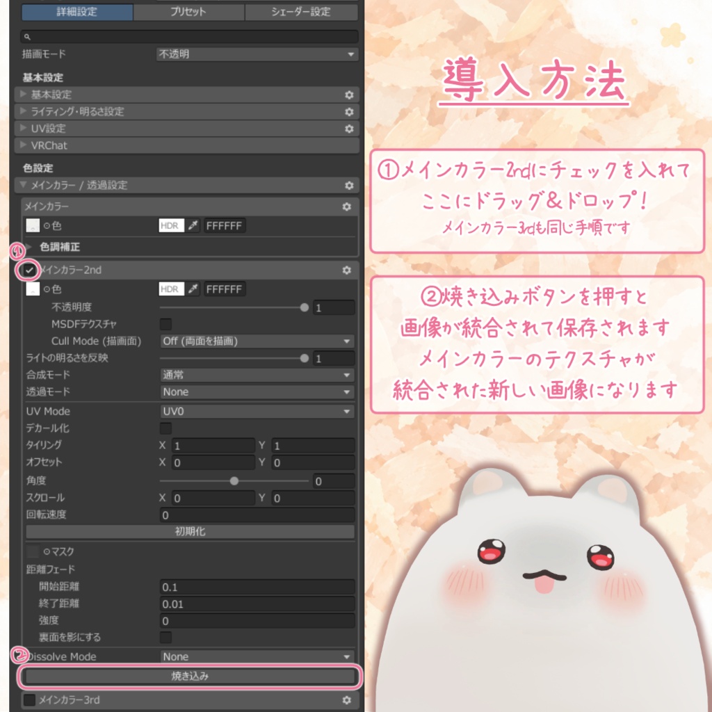Open Cull Mode (描画面) dropdown

coord(257,341)
